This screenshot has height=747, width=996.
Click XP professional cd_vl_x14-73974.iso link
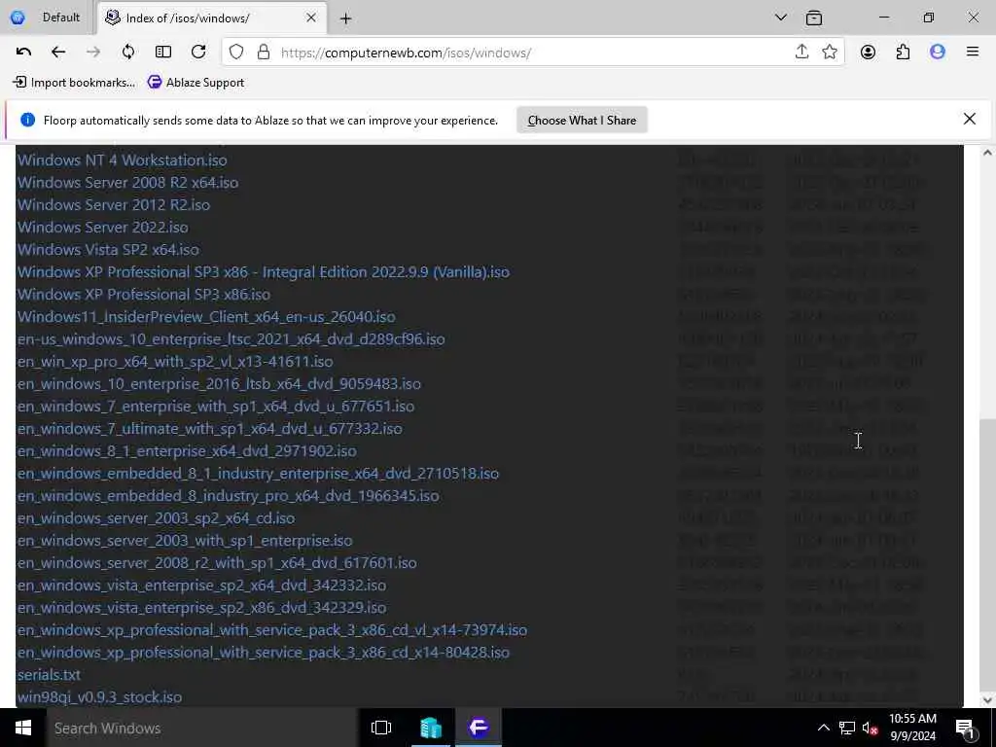point(272,630)
